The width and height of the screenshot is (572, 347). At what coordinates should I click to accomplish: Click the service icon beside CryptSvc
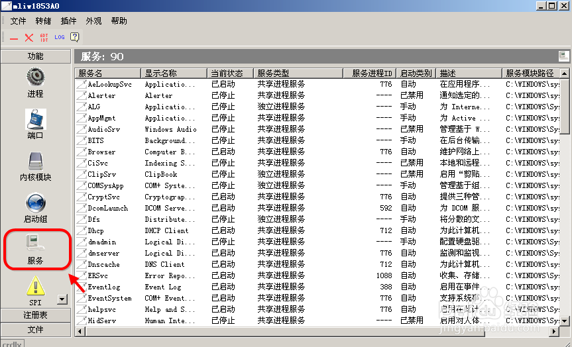pos(81,197)
